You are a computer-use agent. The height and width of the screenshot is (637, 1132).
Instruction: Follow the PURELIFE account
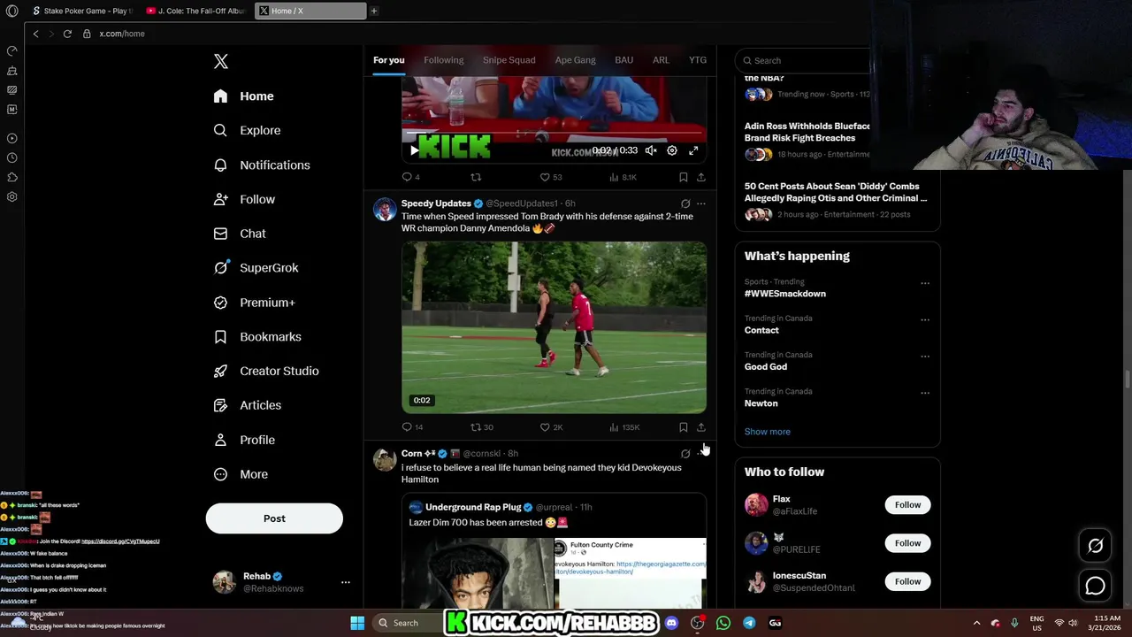[x=907, y=543]
